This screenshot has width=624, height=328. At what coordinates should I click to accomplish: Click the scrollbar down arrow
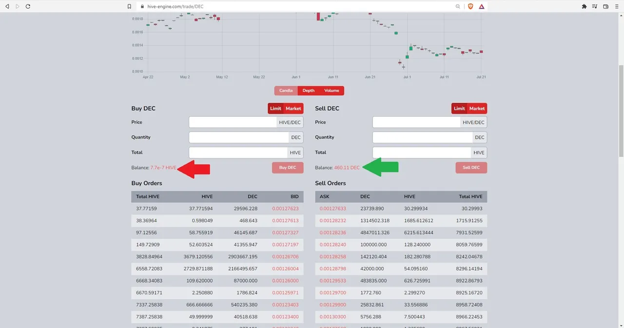coord(621,325)
